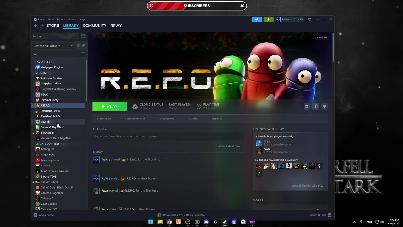Click the library sidebar scrollbar
The image size is (403, 227).
click(87, 80)
